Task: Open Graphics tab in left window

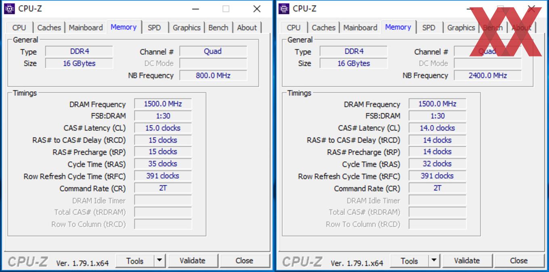Action: click(x=186, y=27)
